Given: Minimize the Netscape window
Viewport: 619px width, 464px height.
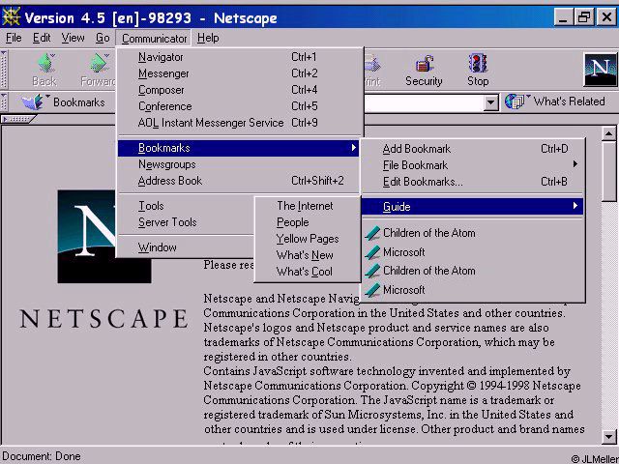Looking at the screenshot, I should click(x=563, y=17).
